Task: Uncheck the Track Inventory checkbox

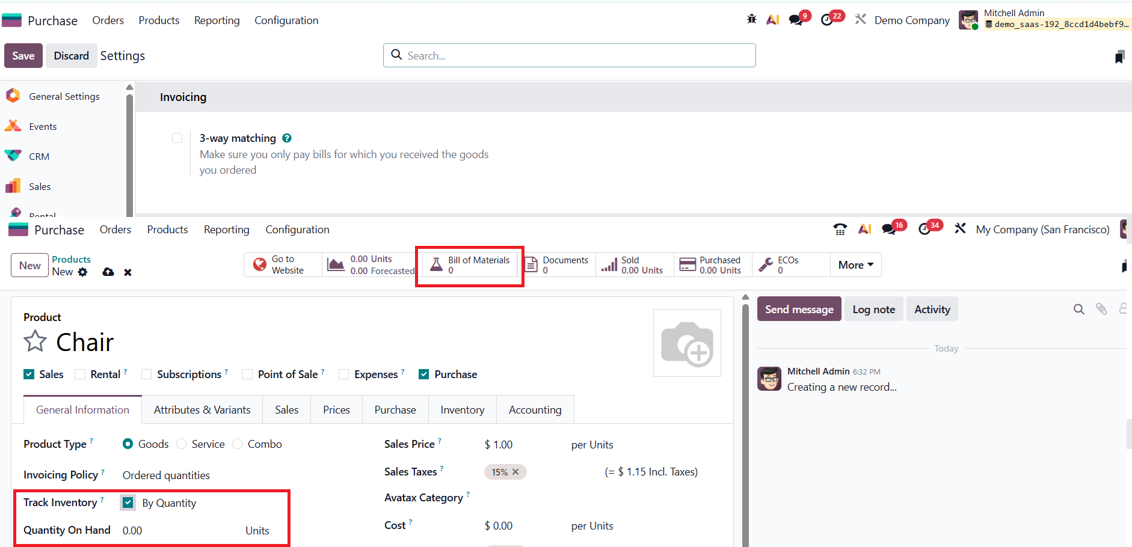Action: (x=128, y=503)
